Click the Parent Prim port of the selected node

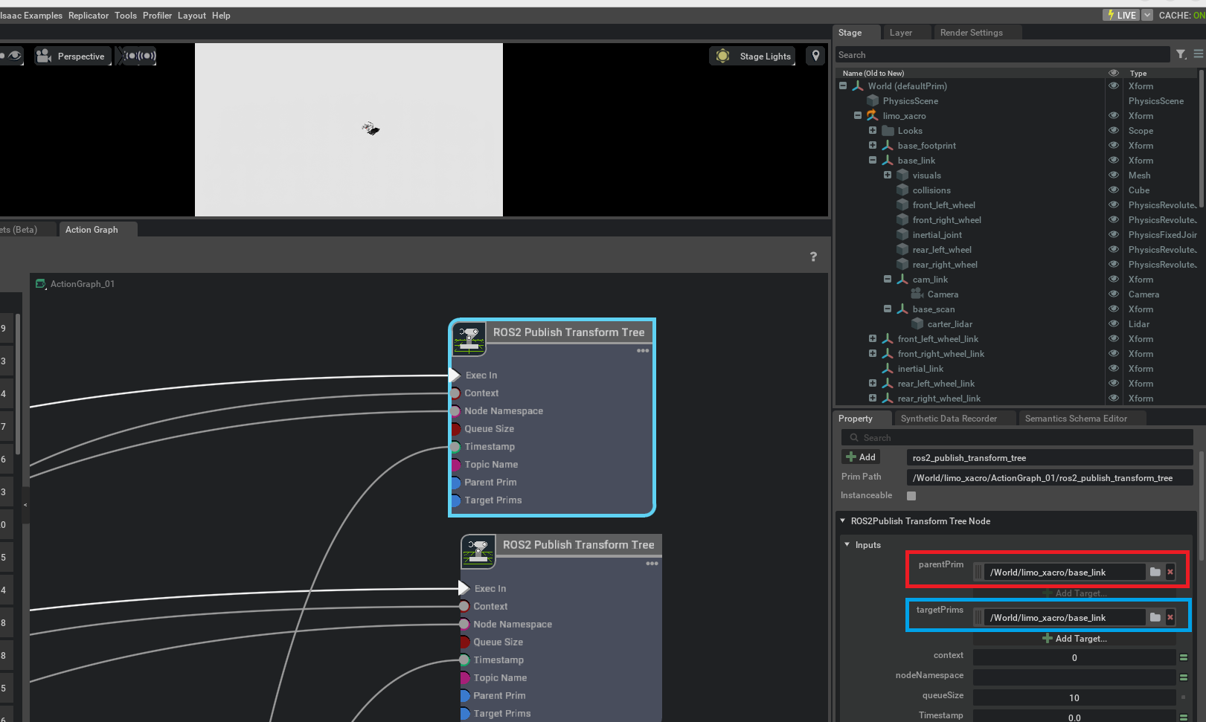(x=455, y=483)
